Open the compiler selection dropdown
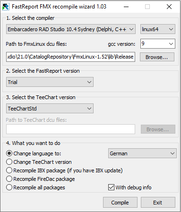The height and width of the screenshot is (212, 181). click(71, 29)
